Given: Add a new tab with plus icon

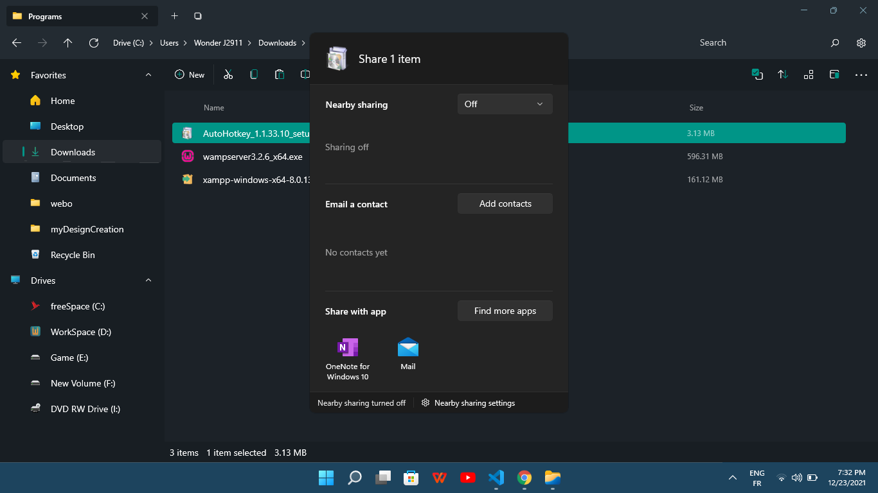Looking at the screenshot, I should click(174, 16).
